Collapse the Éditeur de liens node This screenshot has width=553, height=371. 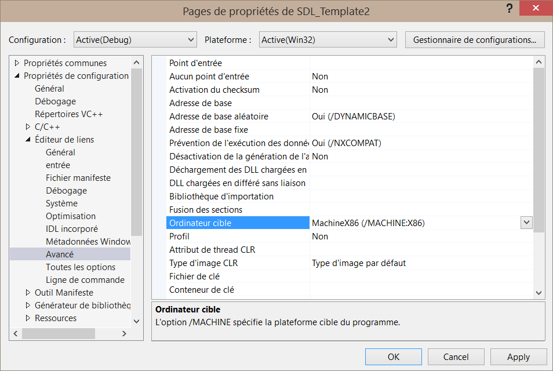28,140
